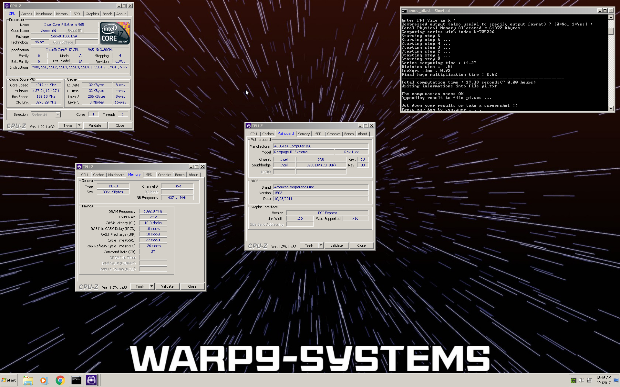
Task: Click the Channel # value Triple
Action: click(177, 186)
